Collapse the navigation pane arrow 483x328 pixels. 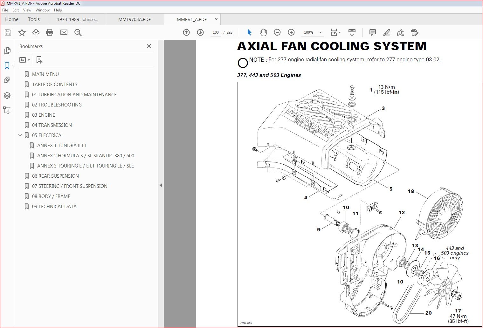coord(161,185)
